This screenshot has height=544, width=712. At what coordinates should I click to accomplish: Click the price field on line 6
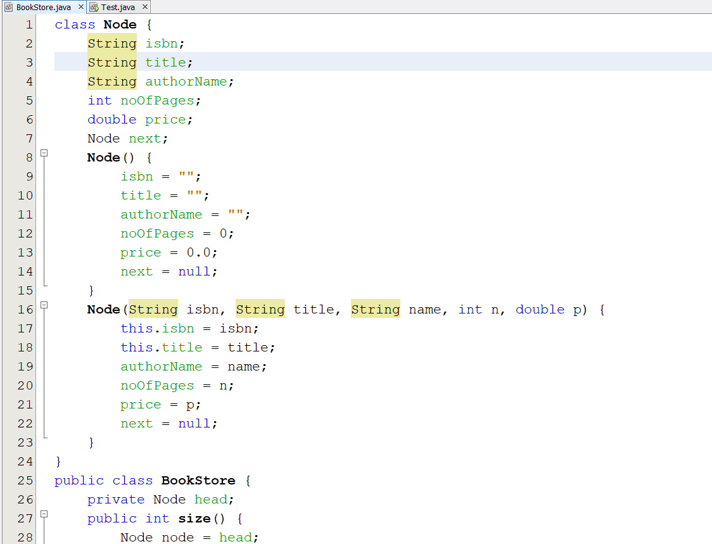coord(165,119)
